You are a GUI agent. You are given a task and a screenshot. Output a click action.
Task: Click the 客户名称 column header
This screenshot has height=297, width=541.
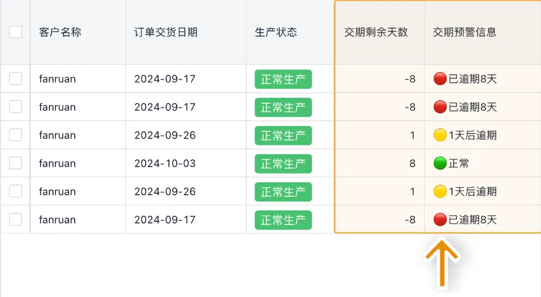60,32
